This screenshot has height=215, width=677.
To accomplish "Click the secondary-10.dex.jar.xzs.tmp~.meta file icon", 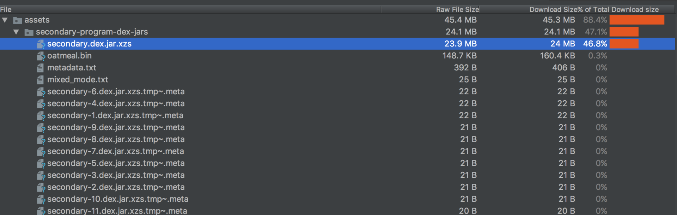I will coord(41,200).
